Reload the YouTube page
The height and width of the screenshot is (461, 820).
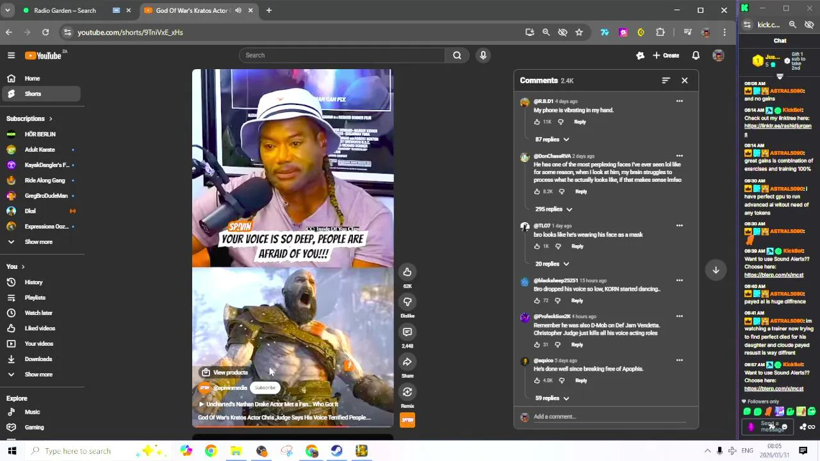tap(45, 32)
